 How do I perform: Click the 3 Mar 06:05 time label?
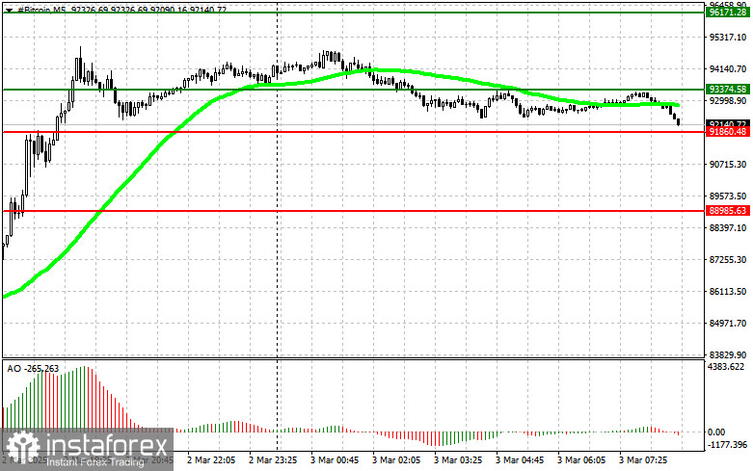click(x=581, y=460)
